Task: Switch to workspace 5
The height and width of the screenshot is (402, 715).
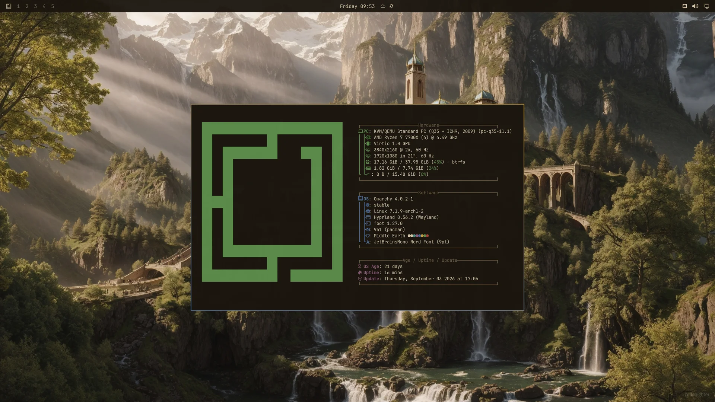Action: click(53, 6)
